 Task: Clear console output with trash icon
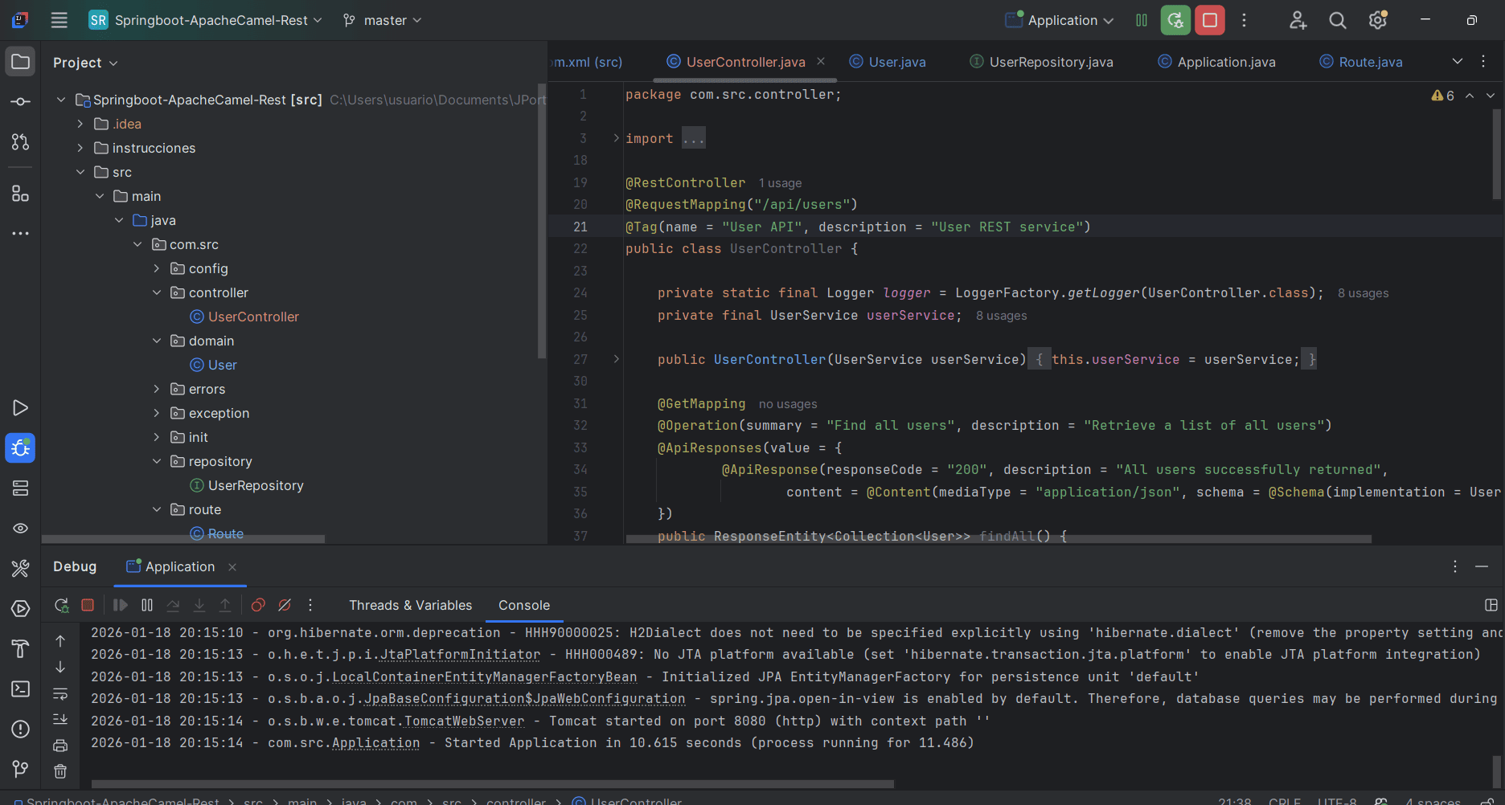click(x=60, y=771)
